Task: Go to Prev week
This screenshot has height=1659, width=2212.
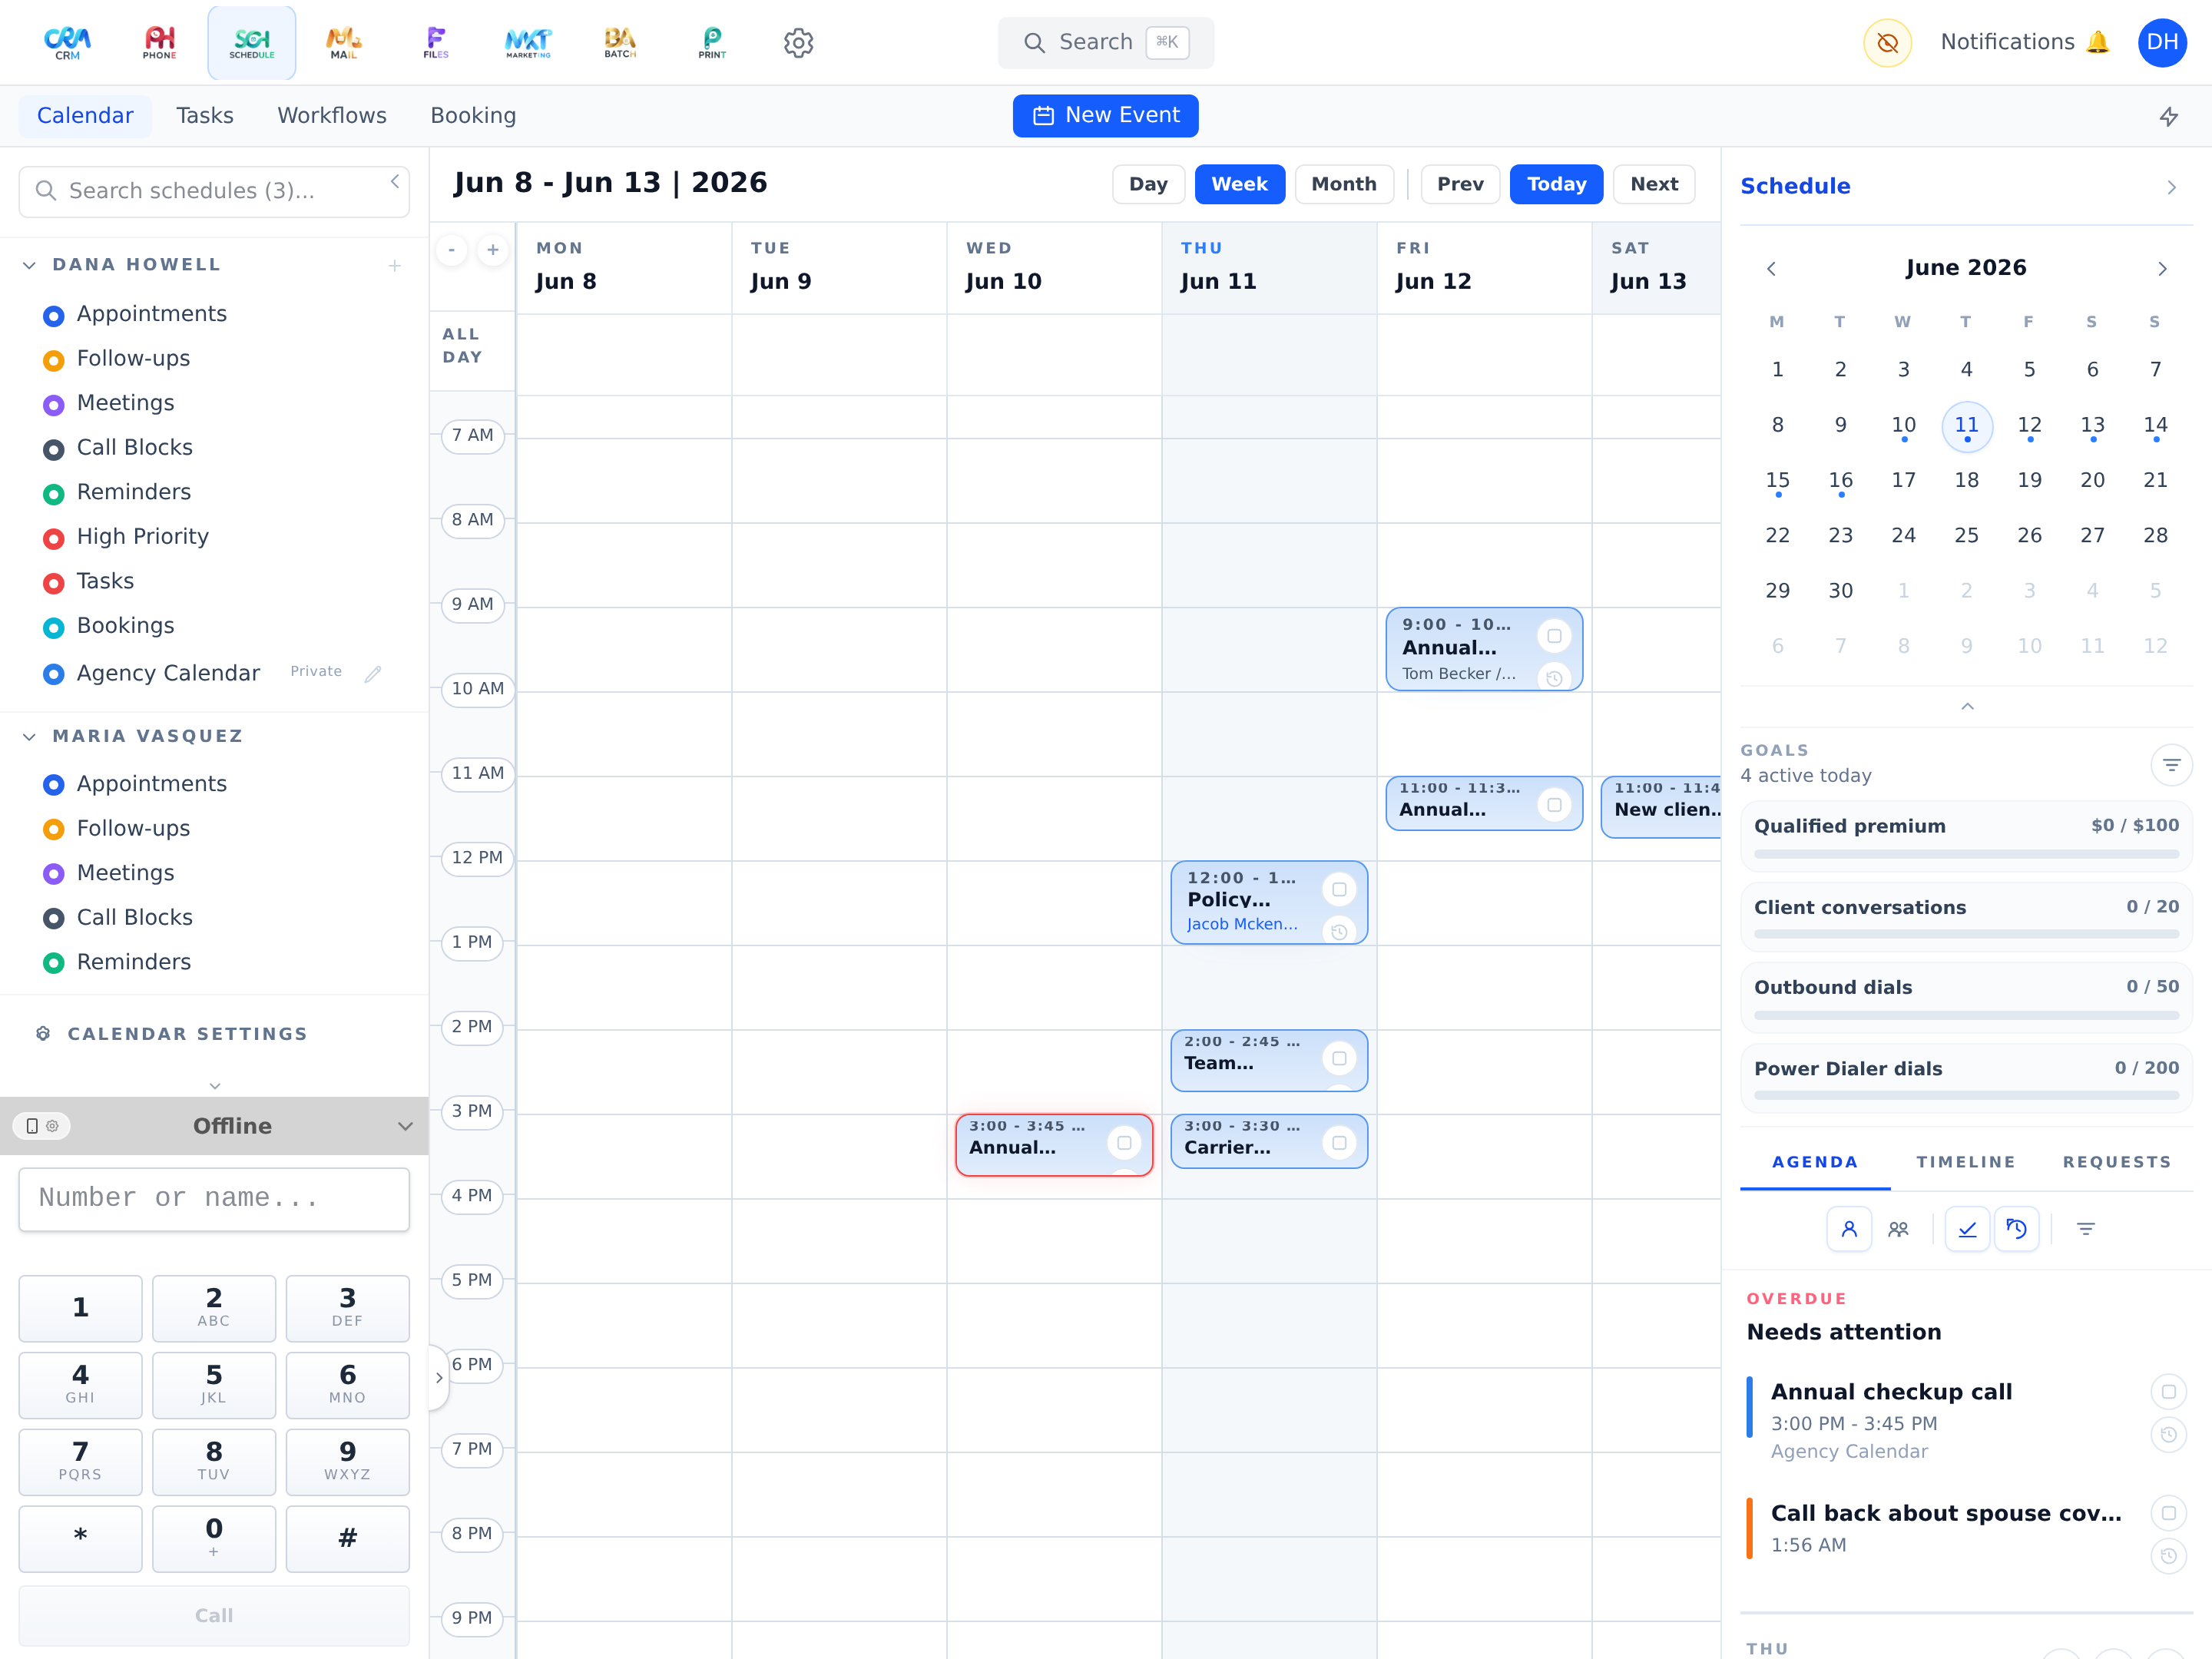Action: point(1460,184)
